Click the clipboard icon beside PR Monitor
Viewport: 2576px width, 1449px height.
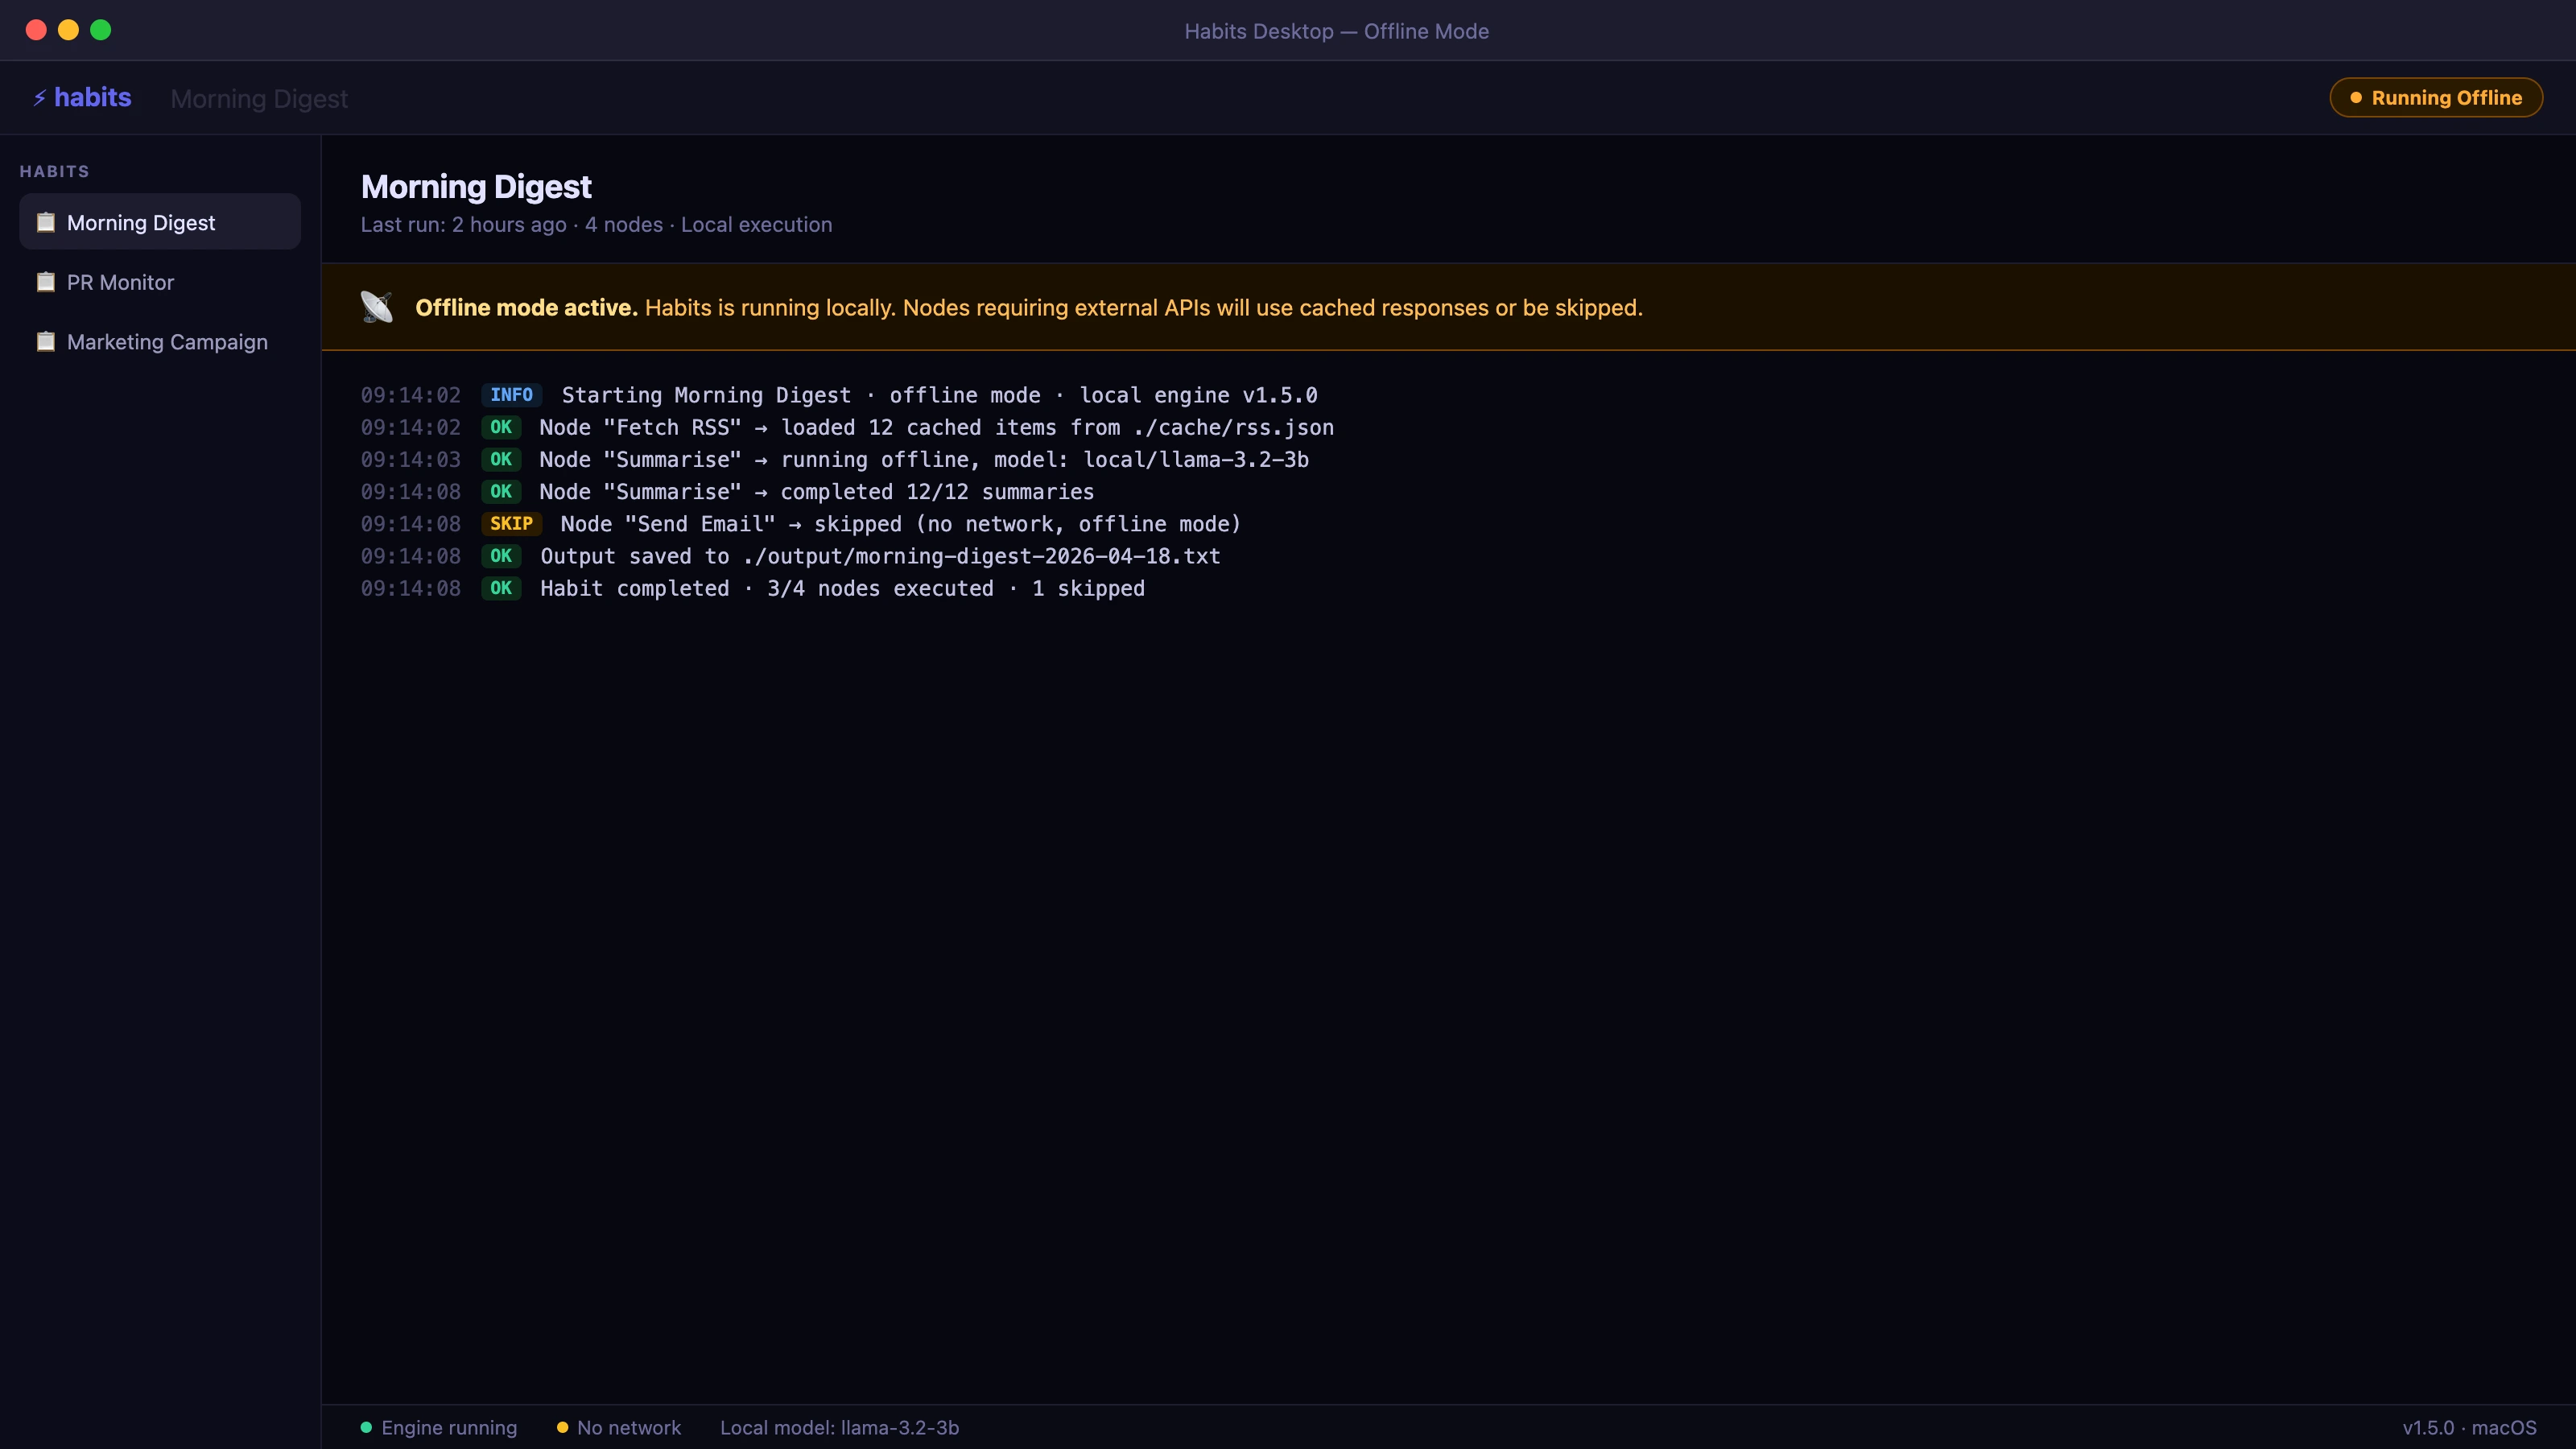[x=45, y=282]
